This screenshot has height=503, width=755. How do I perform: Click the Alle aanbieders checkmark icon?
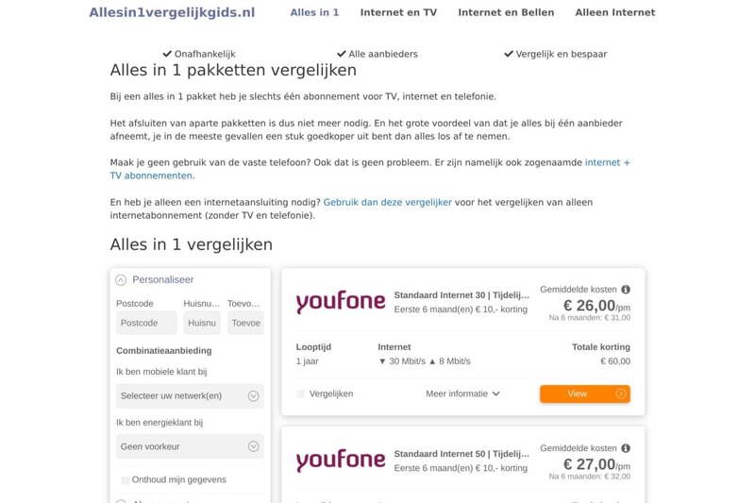coord(342,54)
